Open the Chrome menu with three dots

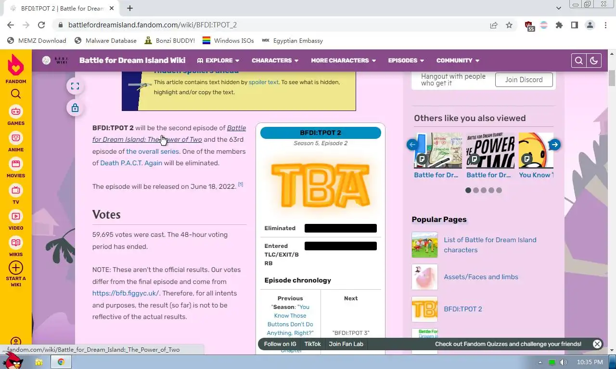605,25
